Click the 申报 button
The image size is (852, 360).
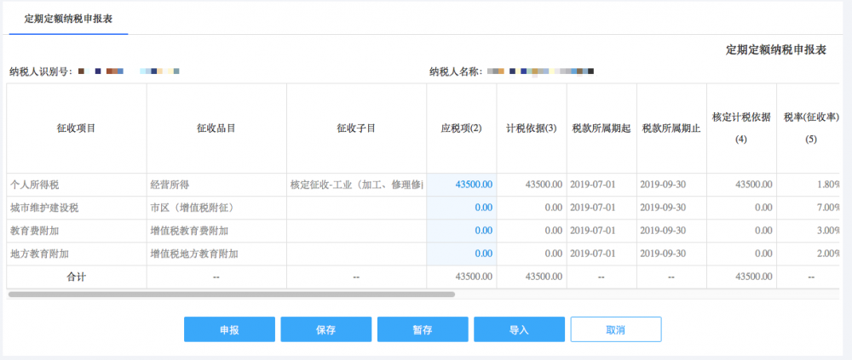coord(229,329)
